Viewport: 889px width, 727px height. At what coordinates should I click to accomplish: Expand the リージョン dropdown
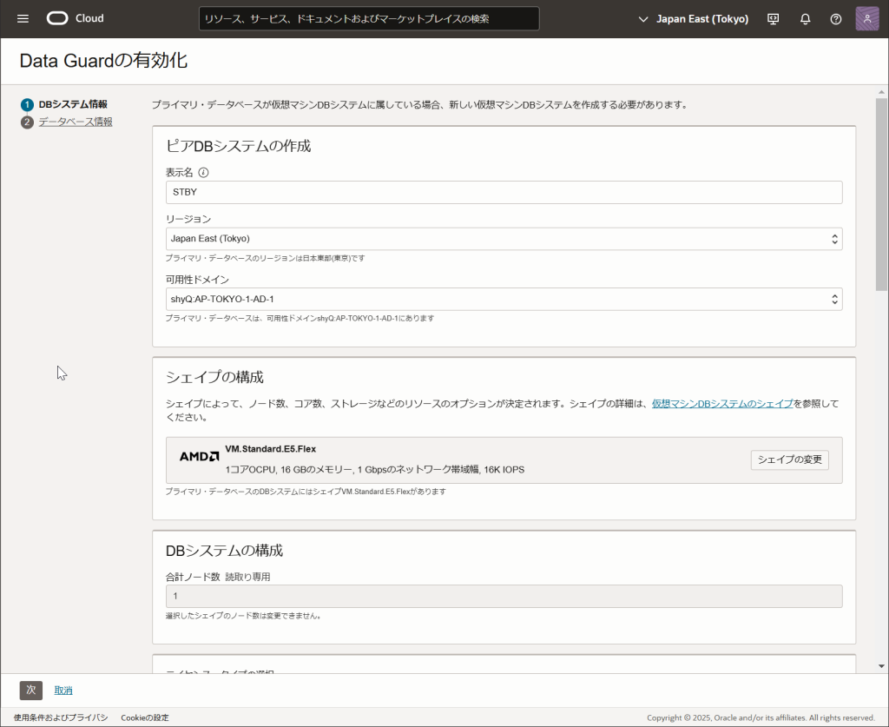(504, 239)
